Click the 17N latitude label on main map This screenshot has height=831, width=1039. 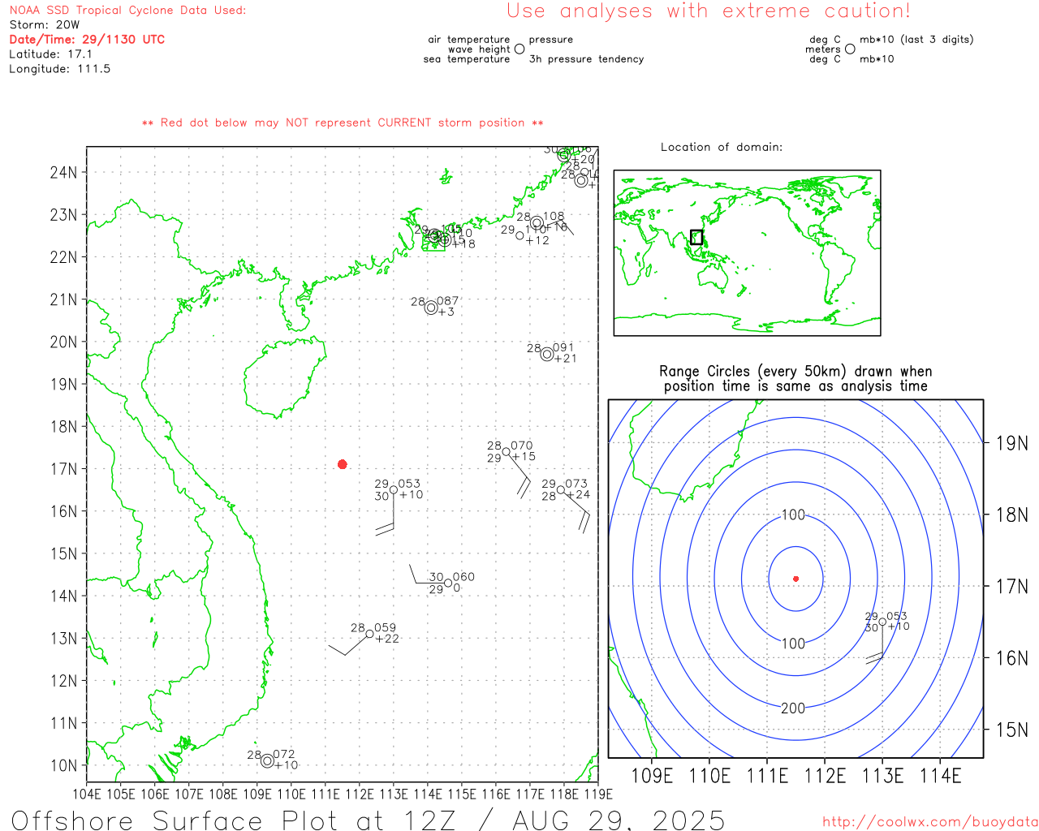(x=63, y=469)
